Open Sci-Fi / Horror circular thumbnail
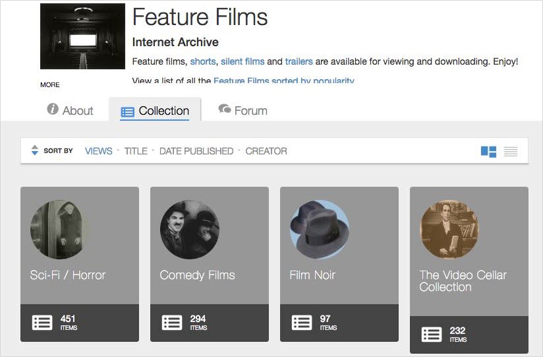Screen dimensions: 543x357 59,230
